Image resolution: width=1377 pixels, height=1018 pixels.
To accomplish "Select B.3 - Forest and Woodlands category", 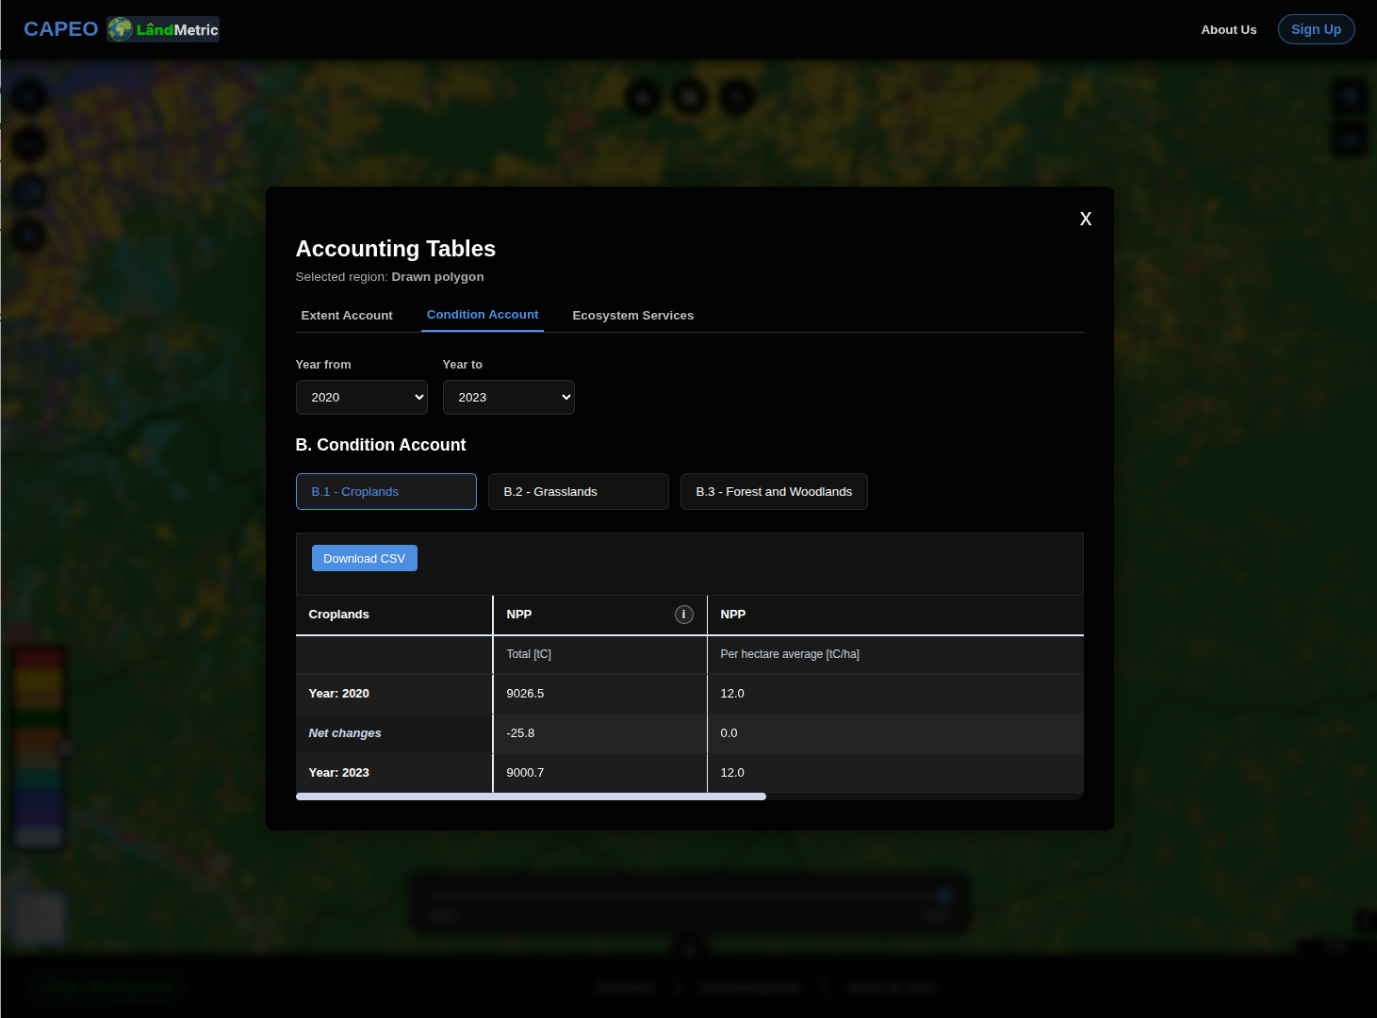I will [x=774, y=492].
